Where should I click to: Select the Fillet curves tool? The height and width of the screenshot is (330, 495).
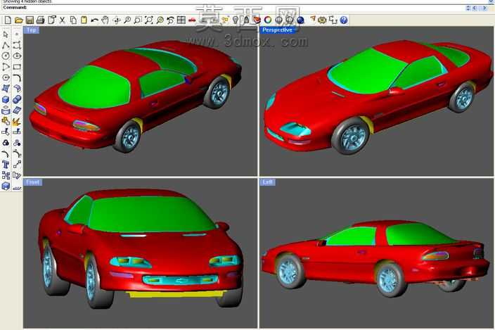[x=17, y=77]
